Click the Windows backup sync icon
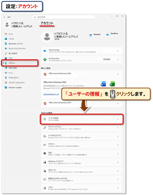 pos(45,162)
